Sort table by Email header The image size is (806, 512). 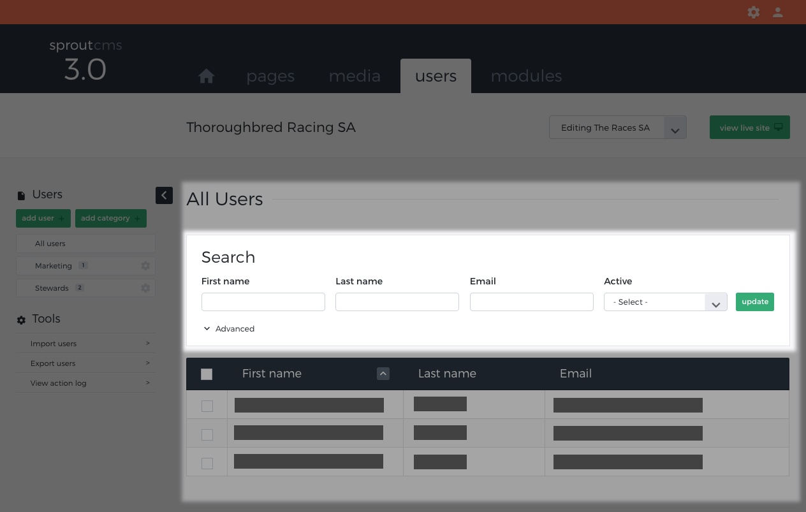576,374
